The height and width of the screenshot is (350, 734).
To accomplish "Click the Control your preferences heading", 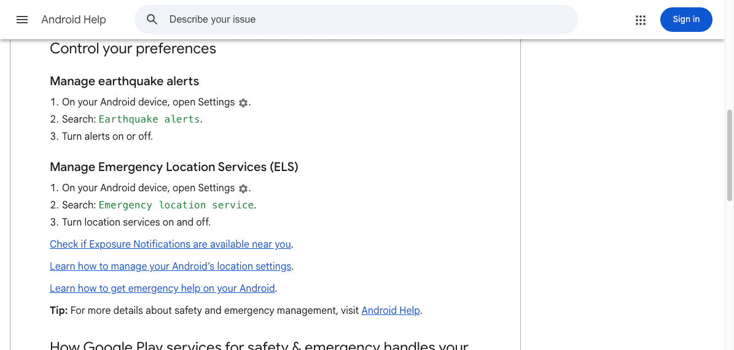I will pyautogui.click(x=133, y=48).
